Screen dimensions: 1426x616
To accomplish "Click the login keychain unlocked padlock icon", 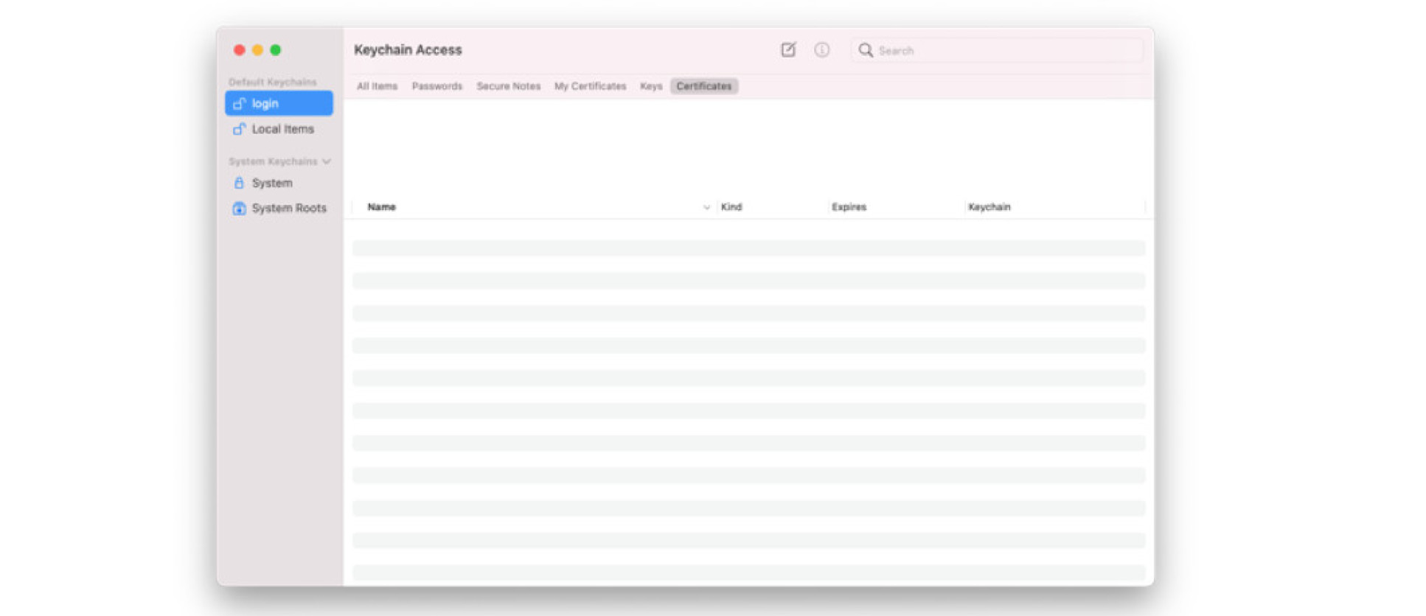I will click(x=239, y=103).
